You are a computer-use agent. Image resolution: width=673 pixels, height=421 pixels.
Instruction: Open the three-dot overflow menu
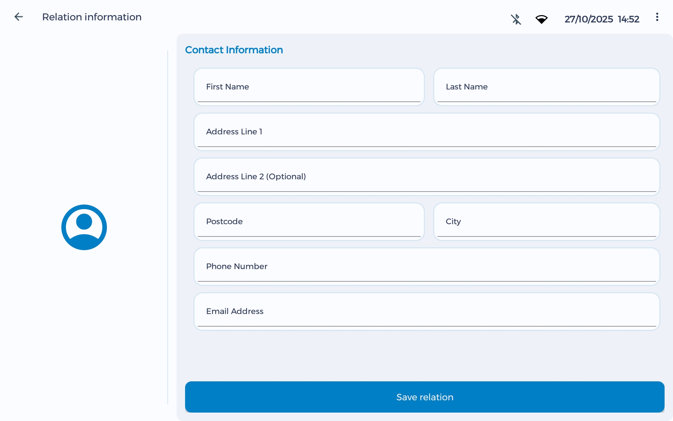[x=657, y=17]
